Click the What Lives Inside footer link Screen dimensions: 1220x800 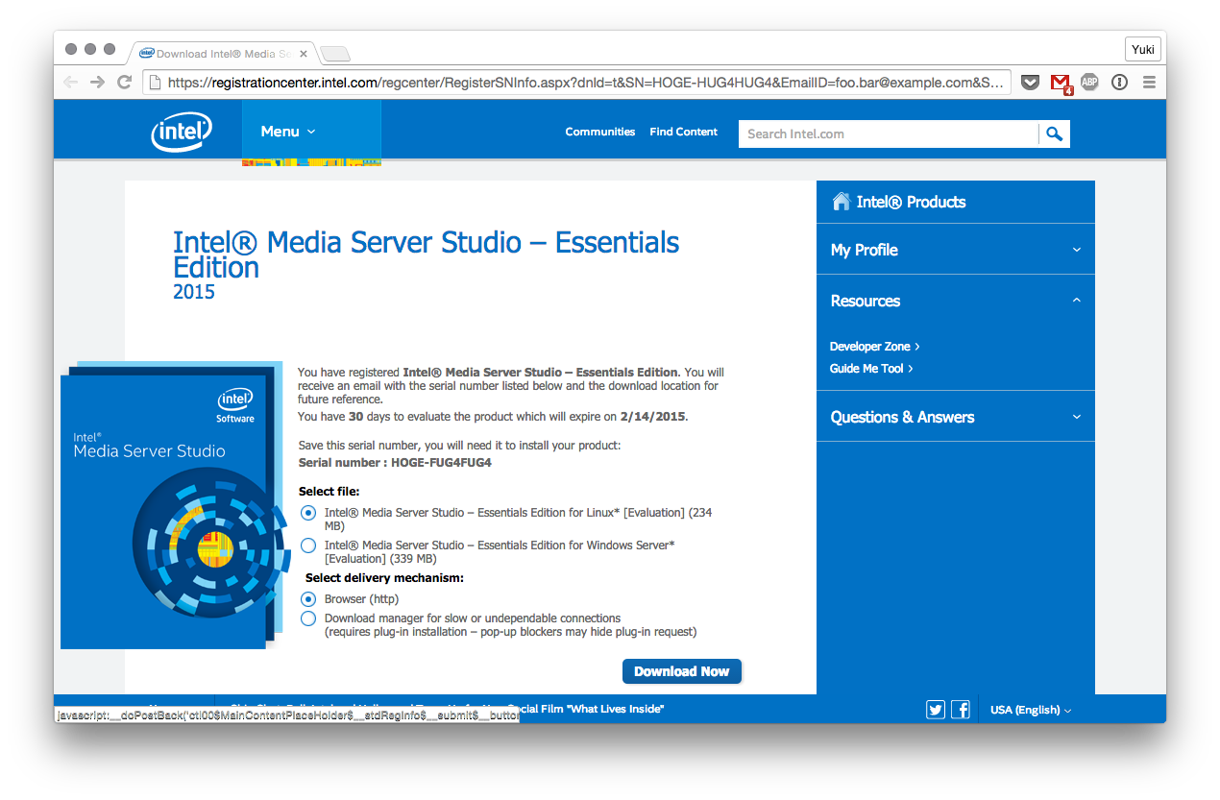click(x=616, y=709)
